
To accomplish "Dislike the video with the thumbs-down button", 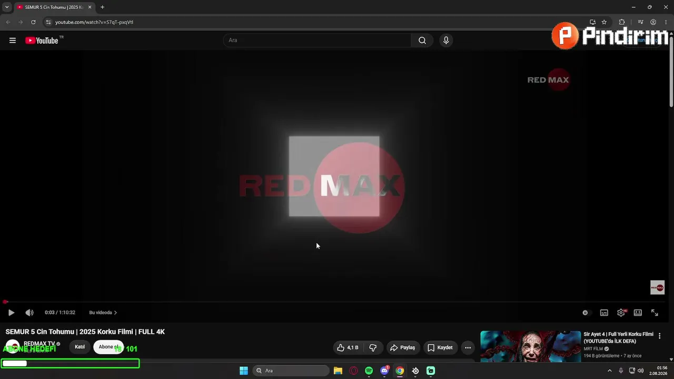I will pos(373,348).
